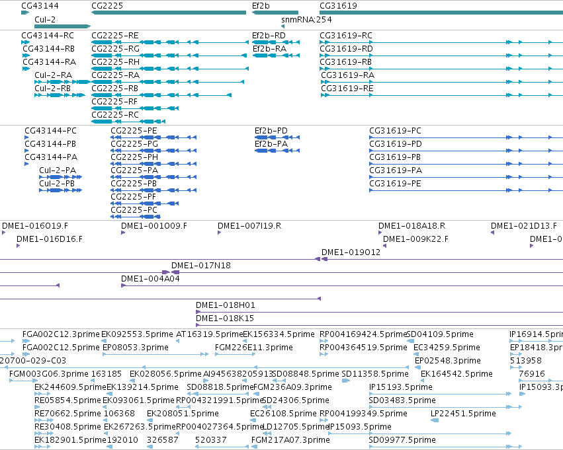Select transcript CG2225-RC label
The width and height of the screenshot is (563, 450).
point(115,115)
